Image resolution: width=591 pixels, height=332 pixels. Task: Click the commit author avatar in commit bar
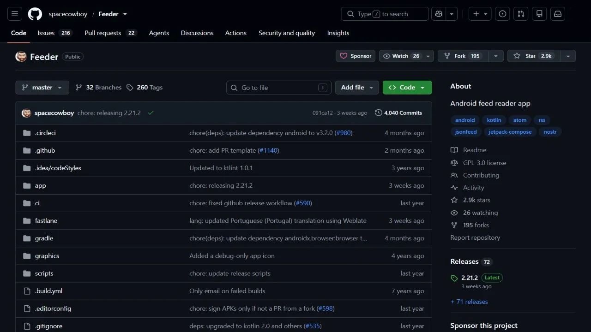click(26, 113)
